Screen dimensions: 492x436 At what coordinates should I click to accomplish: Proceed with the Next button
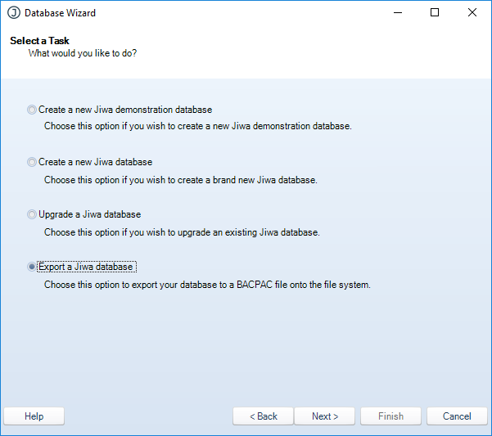[x=324, y=416]
